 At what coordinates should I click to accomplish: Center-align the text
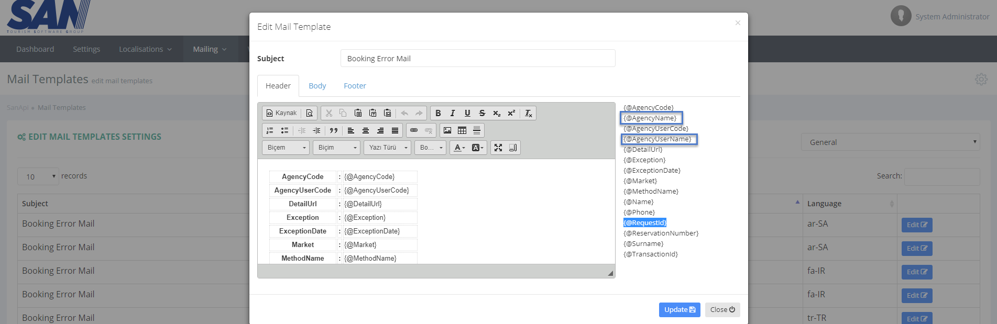click(x=366, y=130)
